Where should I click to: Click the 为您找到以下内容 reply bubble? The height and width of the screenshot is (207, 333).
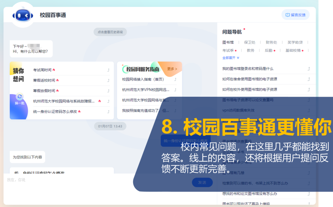(28, 157)
